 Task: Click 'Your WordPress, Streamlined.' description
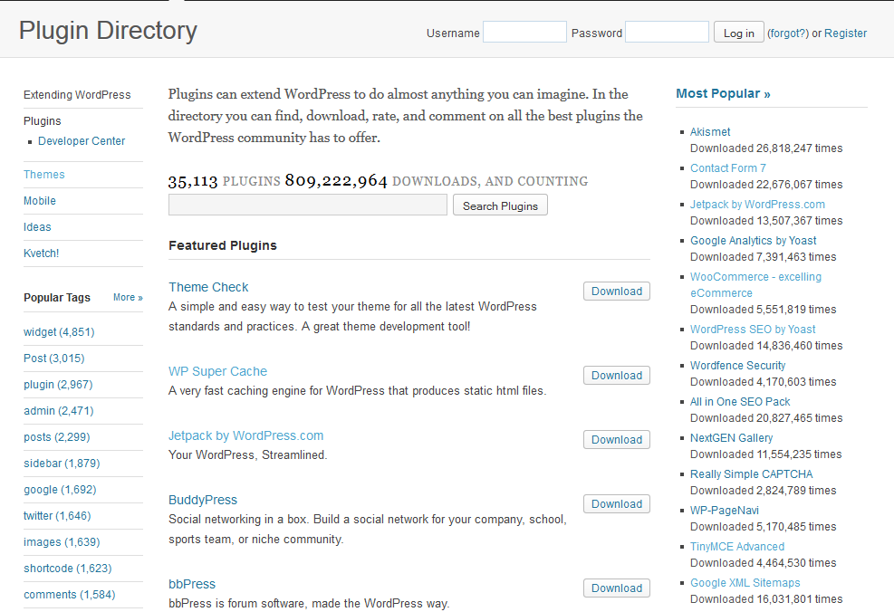[x=248, y=454]
